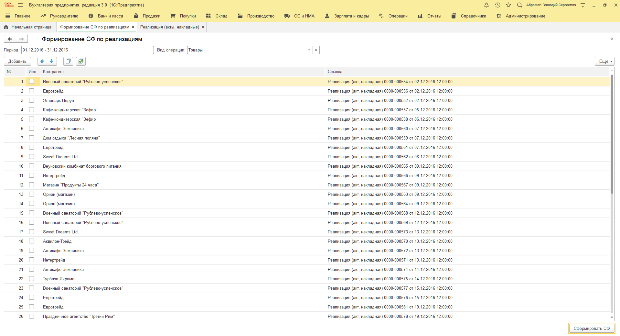This screenshot has height=336, width=620.
Task: Open the notifications bell
Action: [x=486, y=5]
